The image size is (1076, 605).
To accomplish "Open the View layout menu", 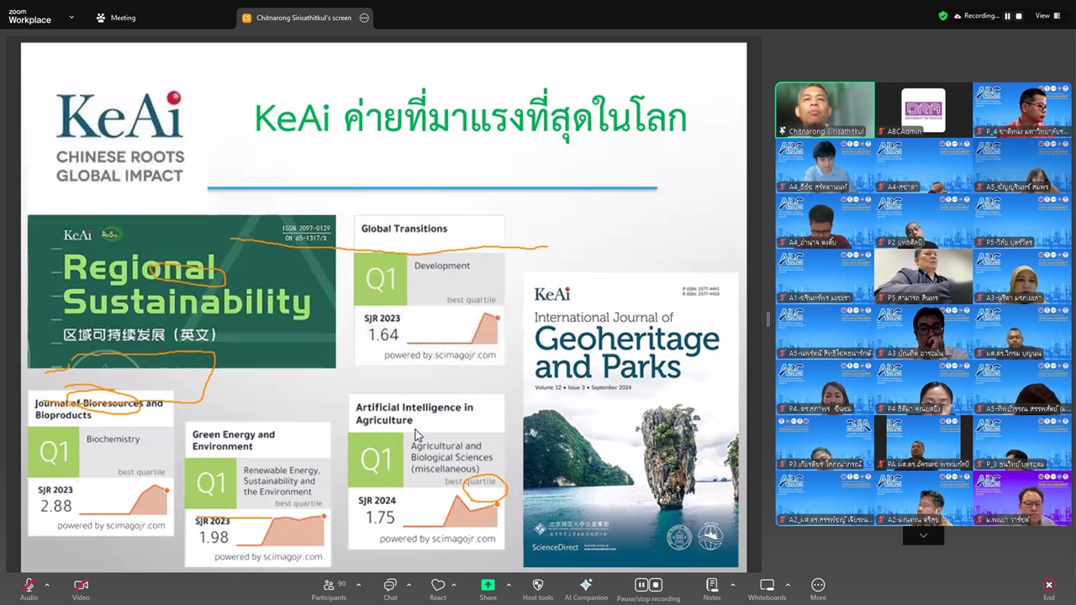I will 1047,16.
